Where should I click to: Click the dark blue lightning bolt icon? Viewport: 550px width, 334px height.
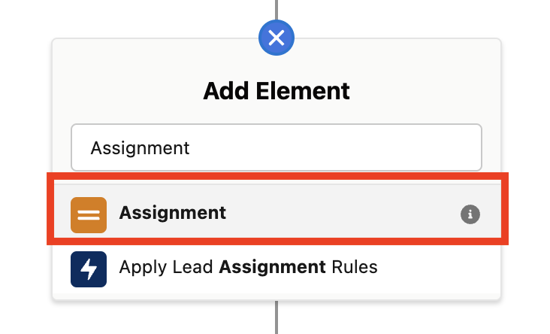tap(89, 268)
